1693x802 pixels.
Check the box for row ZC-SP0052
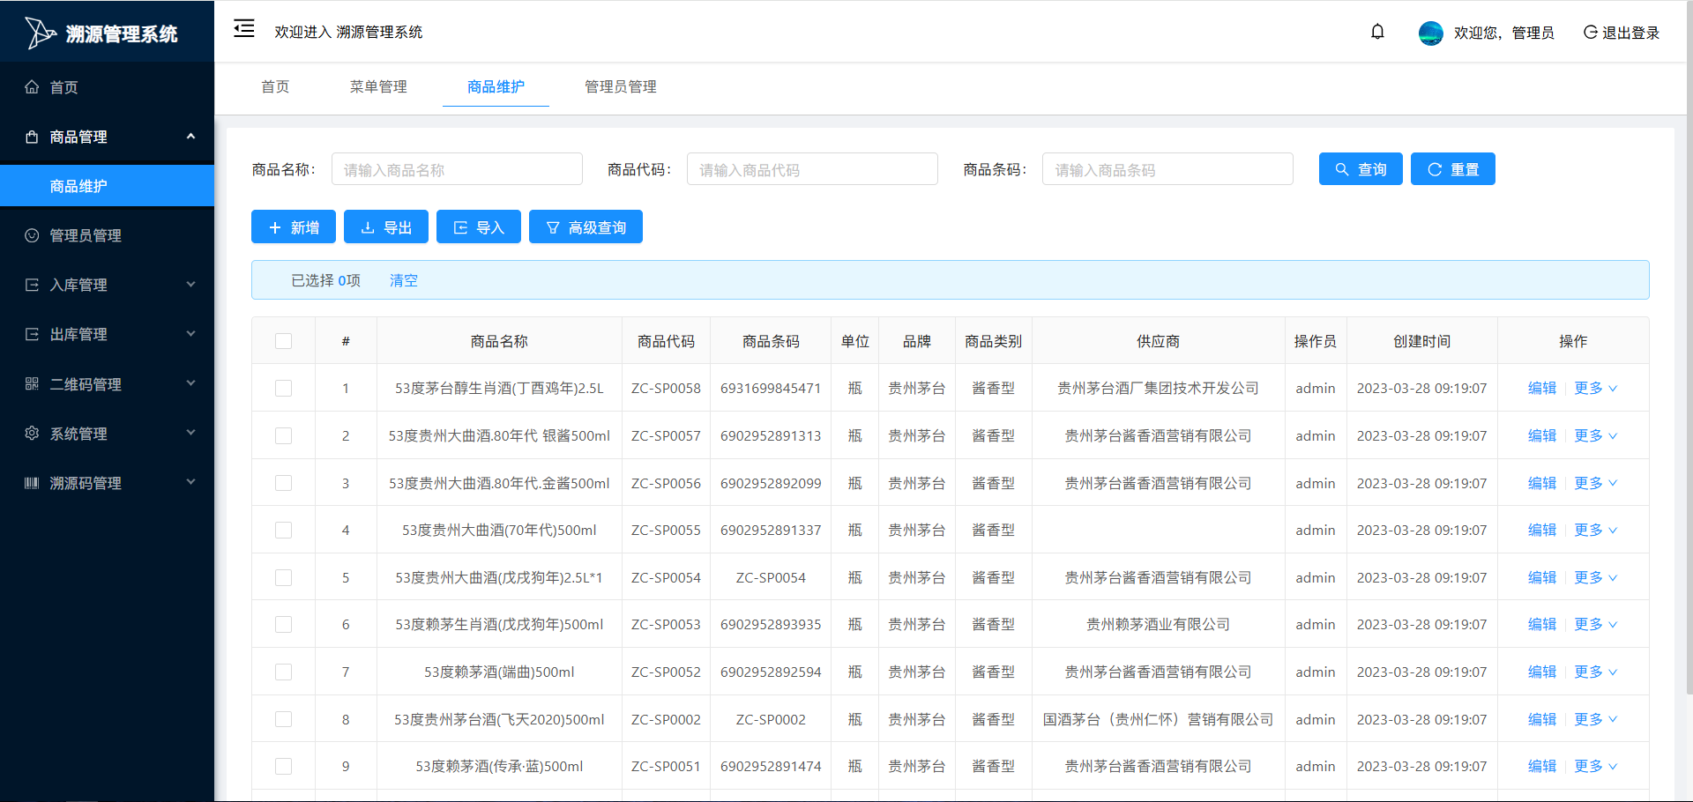click(283, 672)
